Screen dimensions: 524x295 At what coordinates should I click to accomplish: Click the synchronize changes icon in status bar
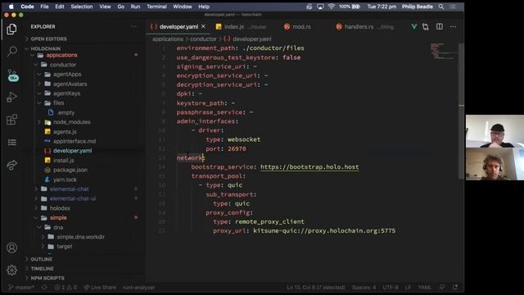click(x=44, y=288)
